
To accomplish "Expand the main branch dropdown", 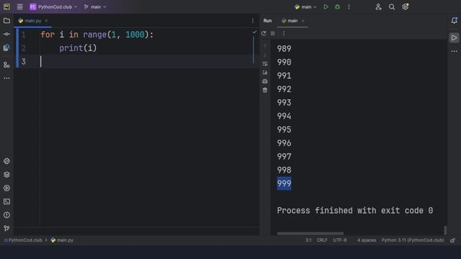I will (95, 6).
